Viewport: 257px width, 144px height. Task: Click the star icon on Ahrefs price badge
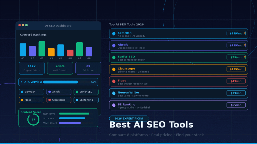(245, 45)
